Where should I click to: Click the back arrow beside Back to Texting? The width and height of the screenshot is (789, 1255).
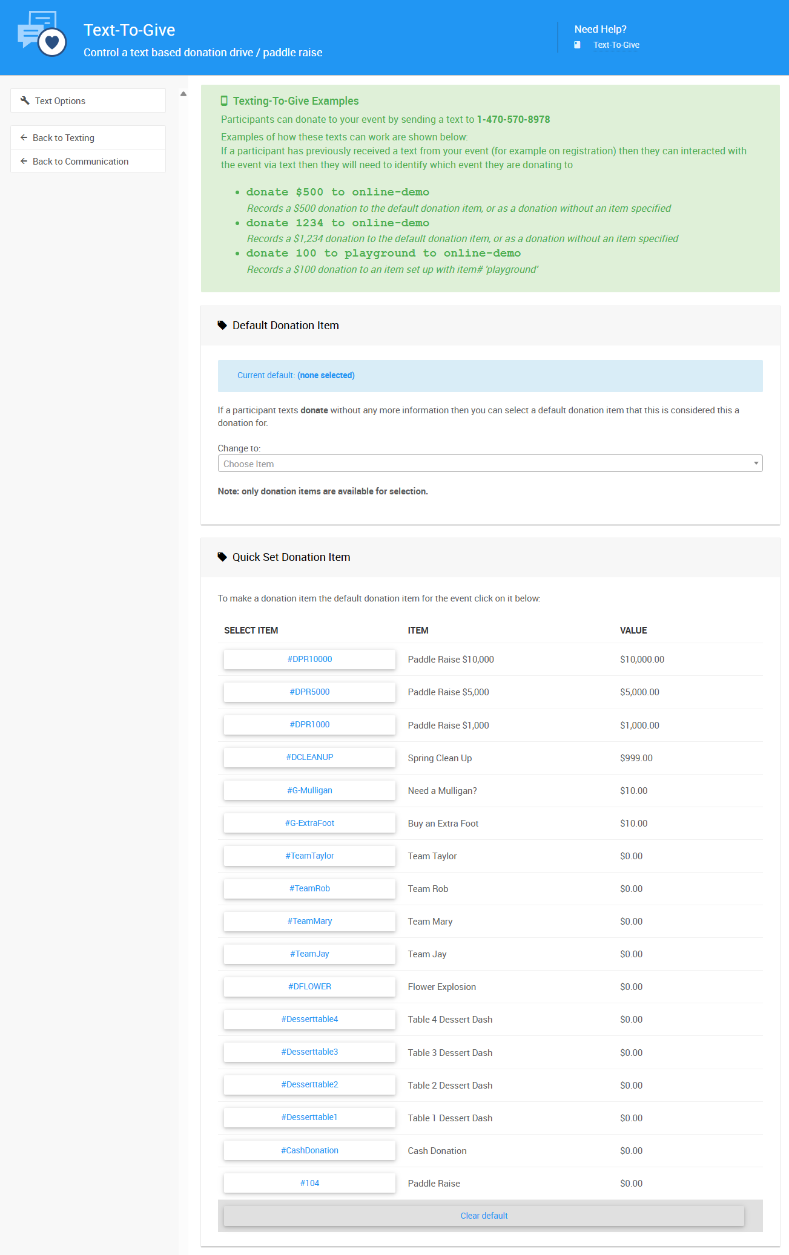point(24,137)
